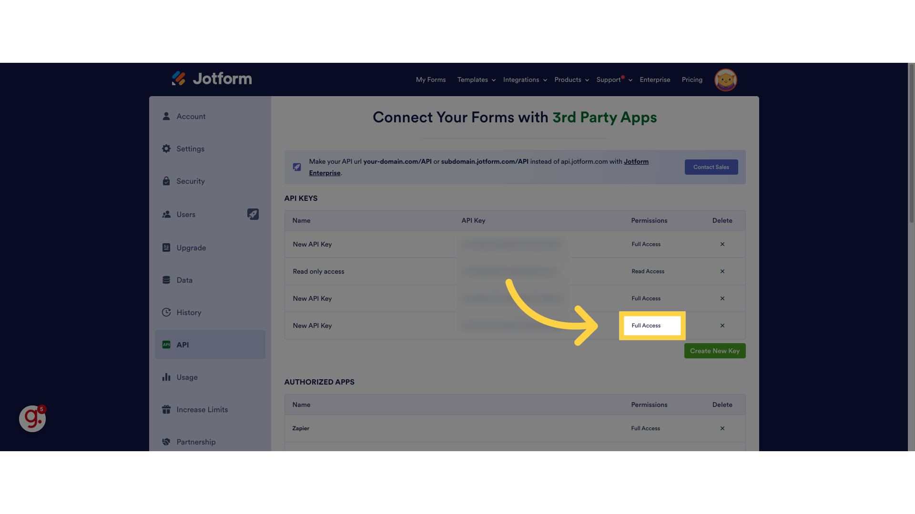Select the Data sidebar icon
This screenshot has width=915, height=514.
(166, 280)
